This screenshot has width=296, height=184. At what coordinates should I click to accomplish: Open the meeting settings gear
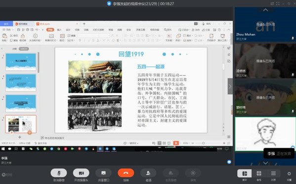click(x=289, y=174)
